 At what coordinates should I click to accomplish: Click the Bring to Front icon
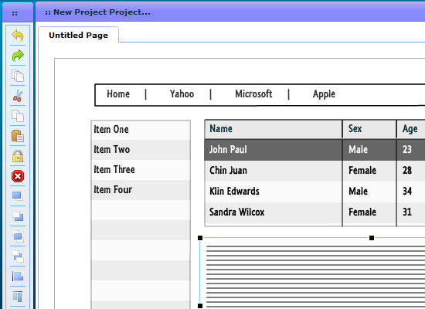pos(18,196)
